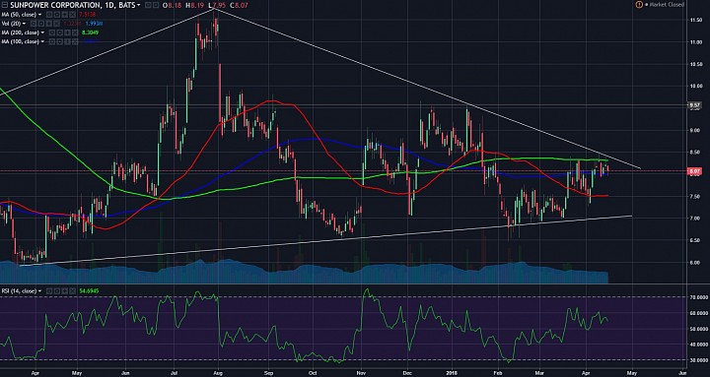Remove the Vol (20) indicator with X icon
The height and width of the screenshot is (377, 710).
pyautogui.click(x=56, y=24)
